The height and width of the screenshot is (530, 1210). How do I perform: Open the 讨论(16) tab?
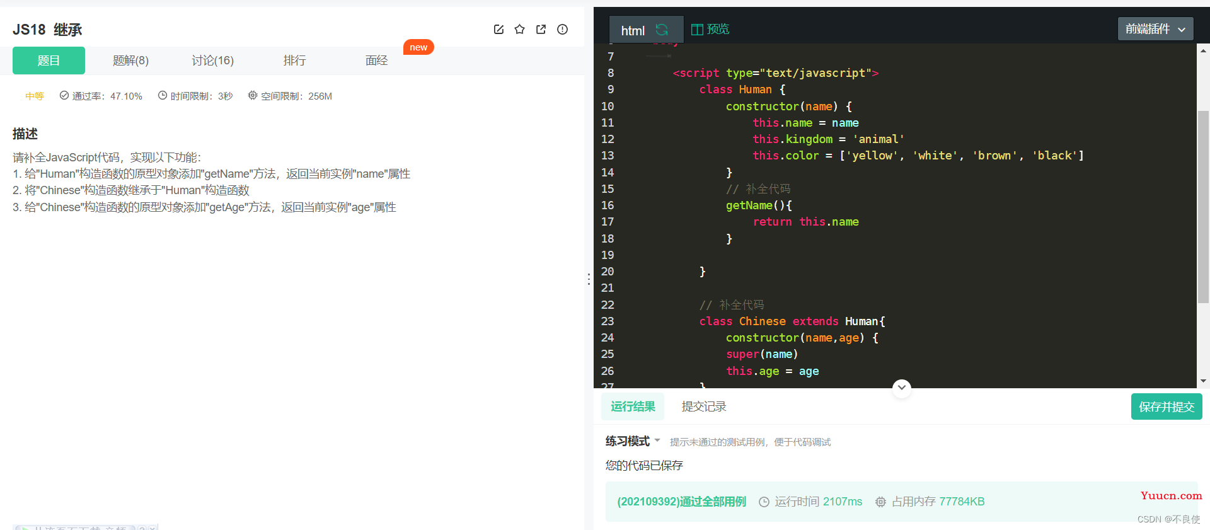click(x=212, y=60)
